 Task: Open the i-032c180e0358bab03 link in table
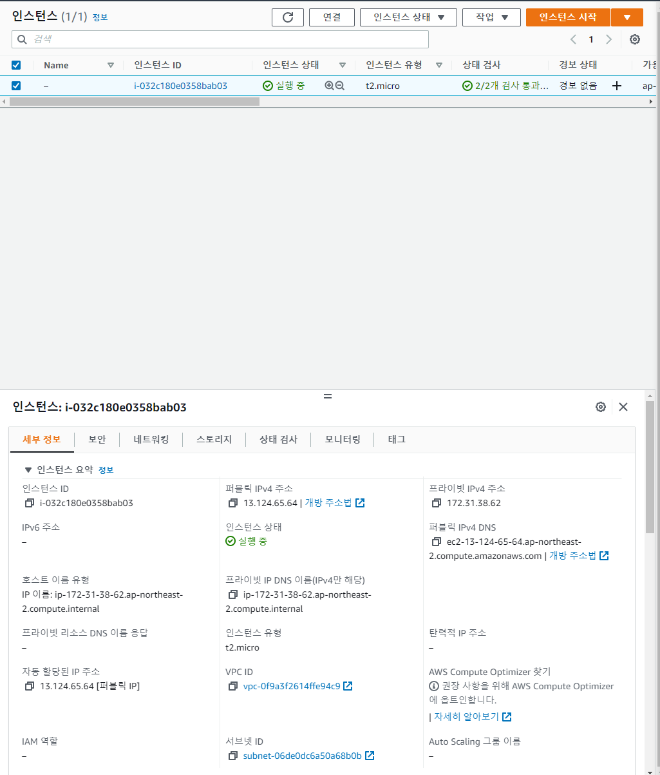click(180, 85)
